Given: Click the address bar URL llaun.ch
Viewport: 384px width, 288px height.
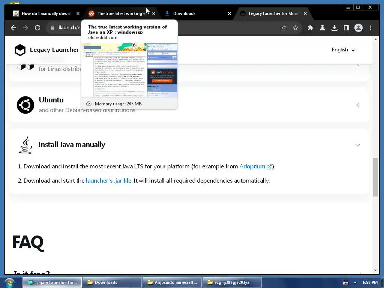Looking at the screenshot, I should pos(69,28).
